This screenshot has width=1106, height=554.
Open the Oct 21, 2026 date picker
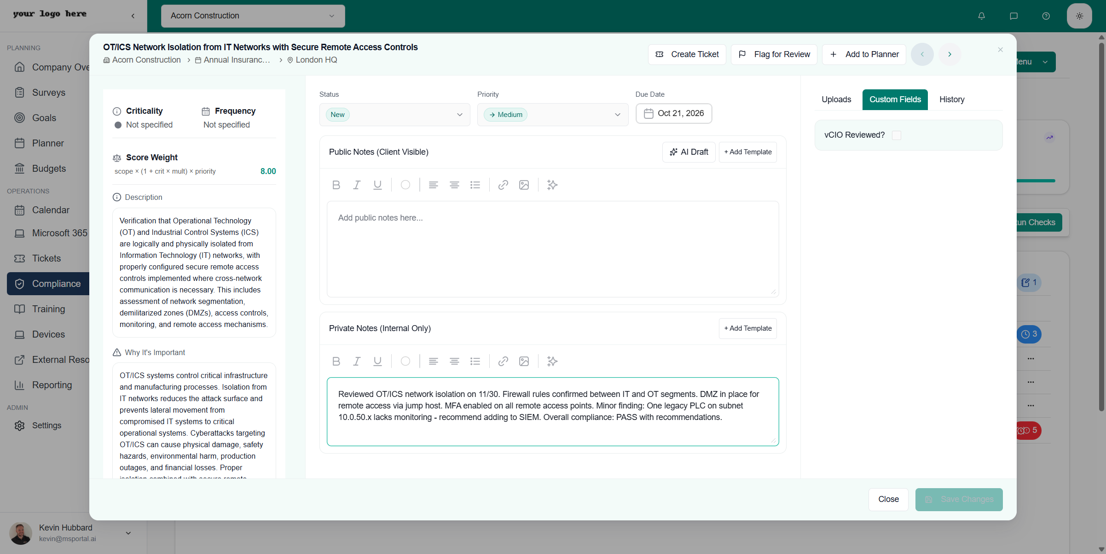(673, 113)
